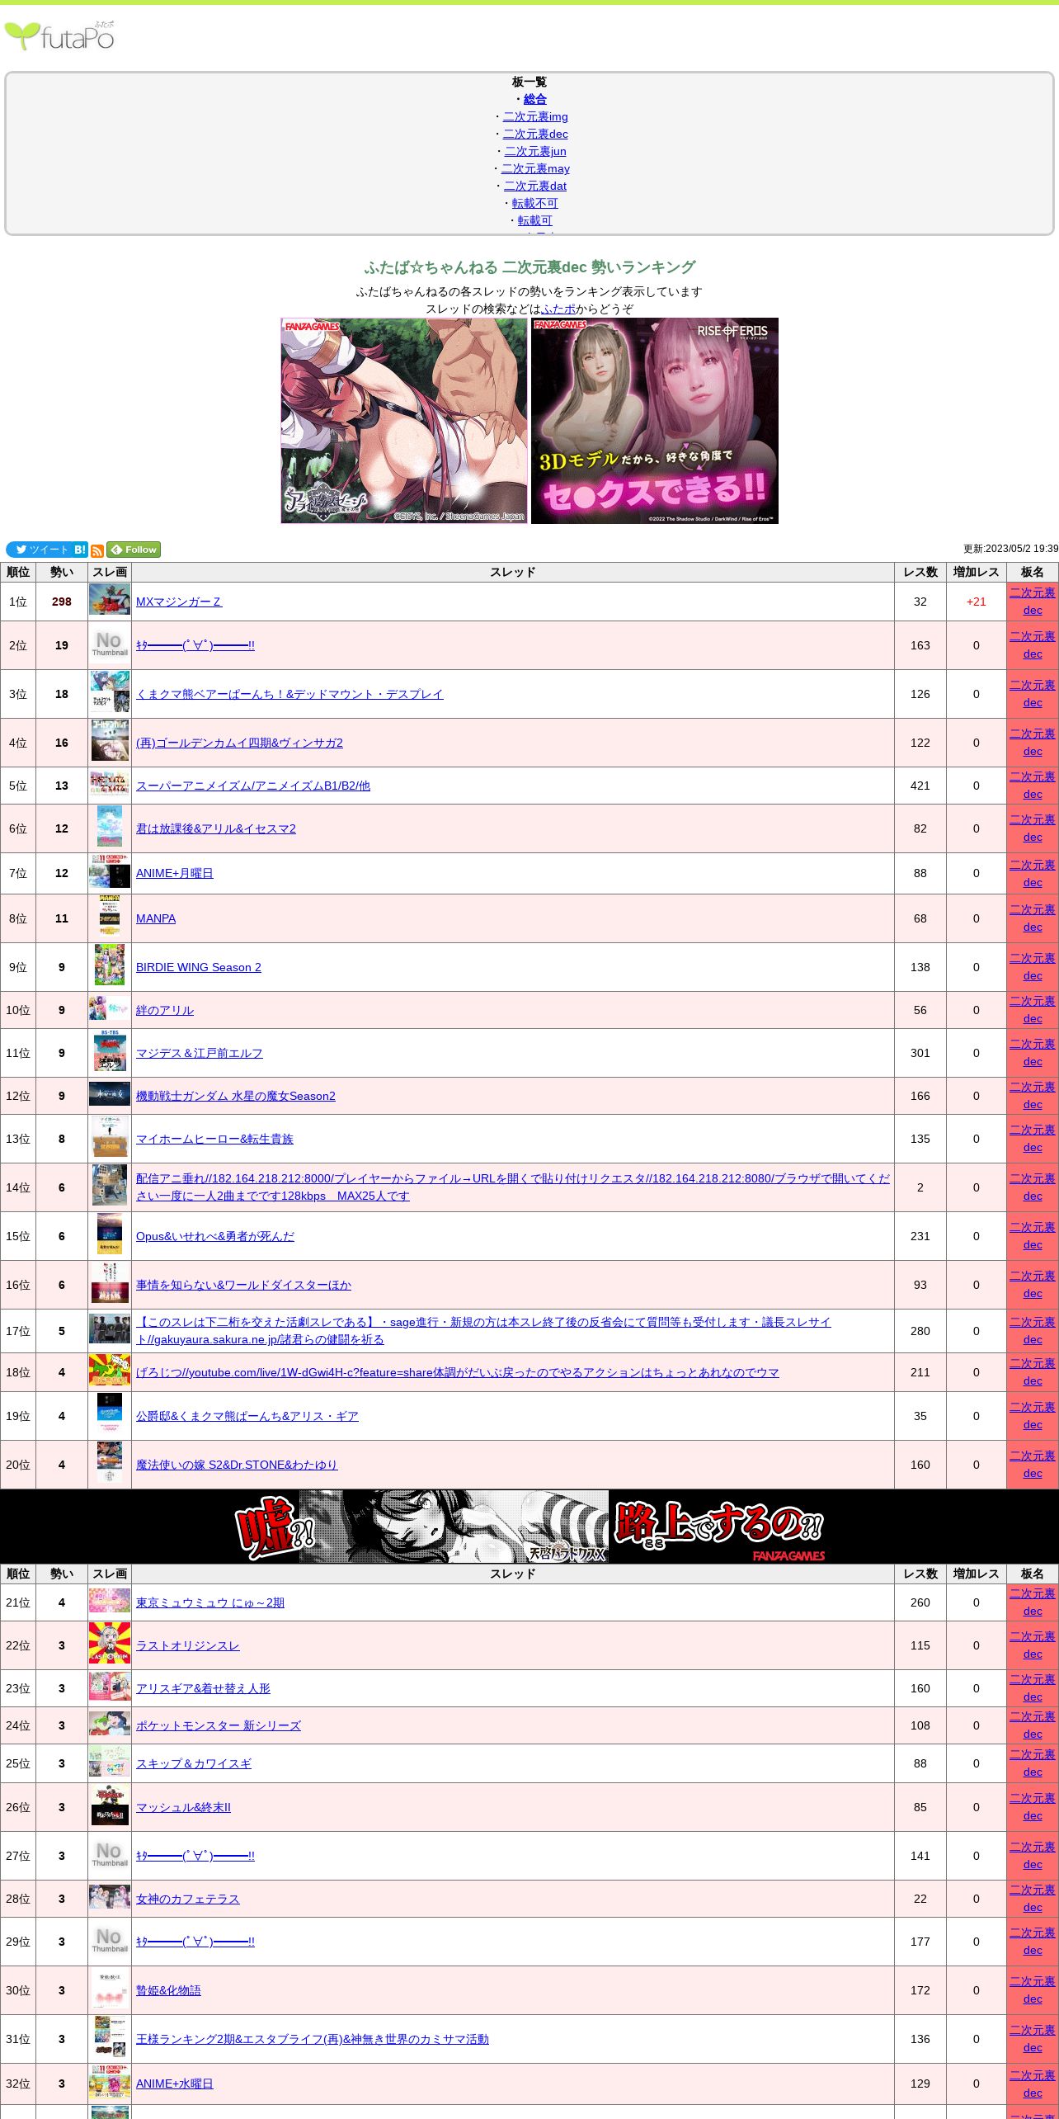Viewport: 1059px width, 2119px height.
Task: Open 君は放課後&アリル&イセスマ2 thread
Action: pos(216,828)
